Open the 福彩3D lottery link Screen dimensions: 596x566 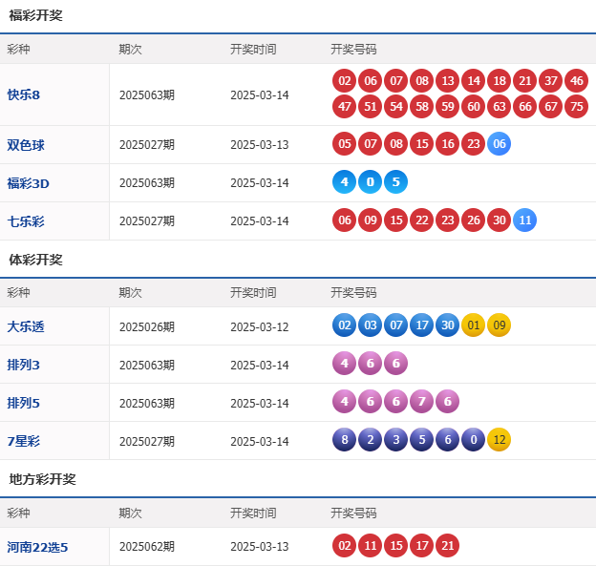tap(28, 183)
